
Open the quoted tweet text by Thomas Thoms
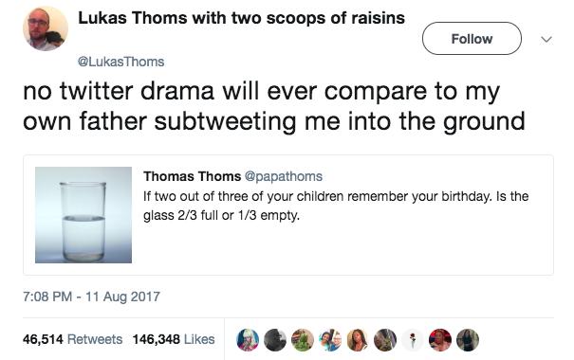(x=336, y=206)
